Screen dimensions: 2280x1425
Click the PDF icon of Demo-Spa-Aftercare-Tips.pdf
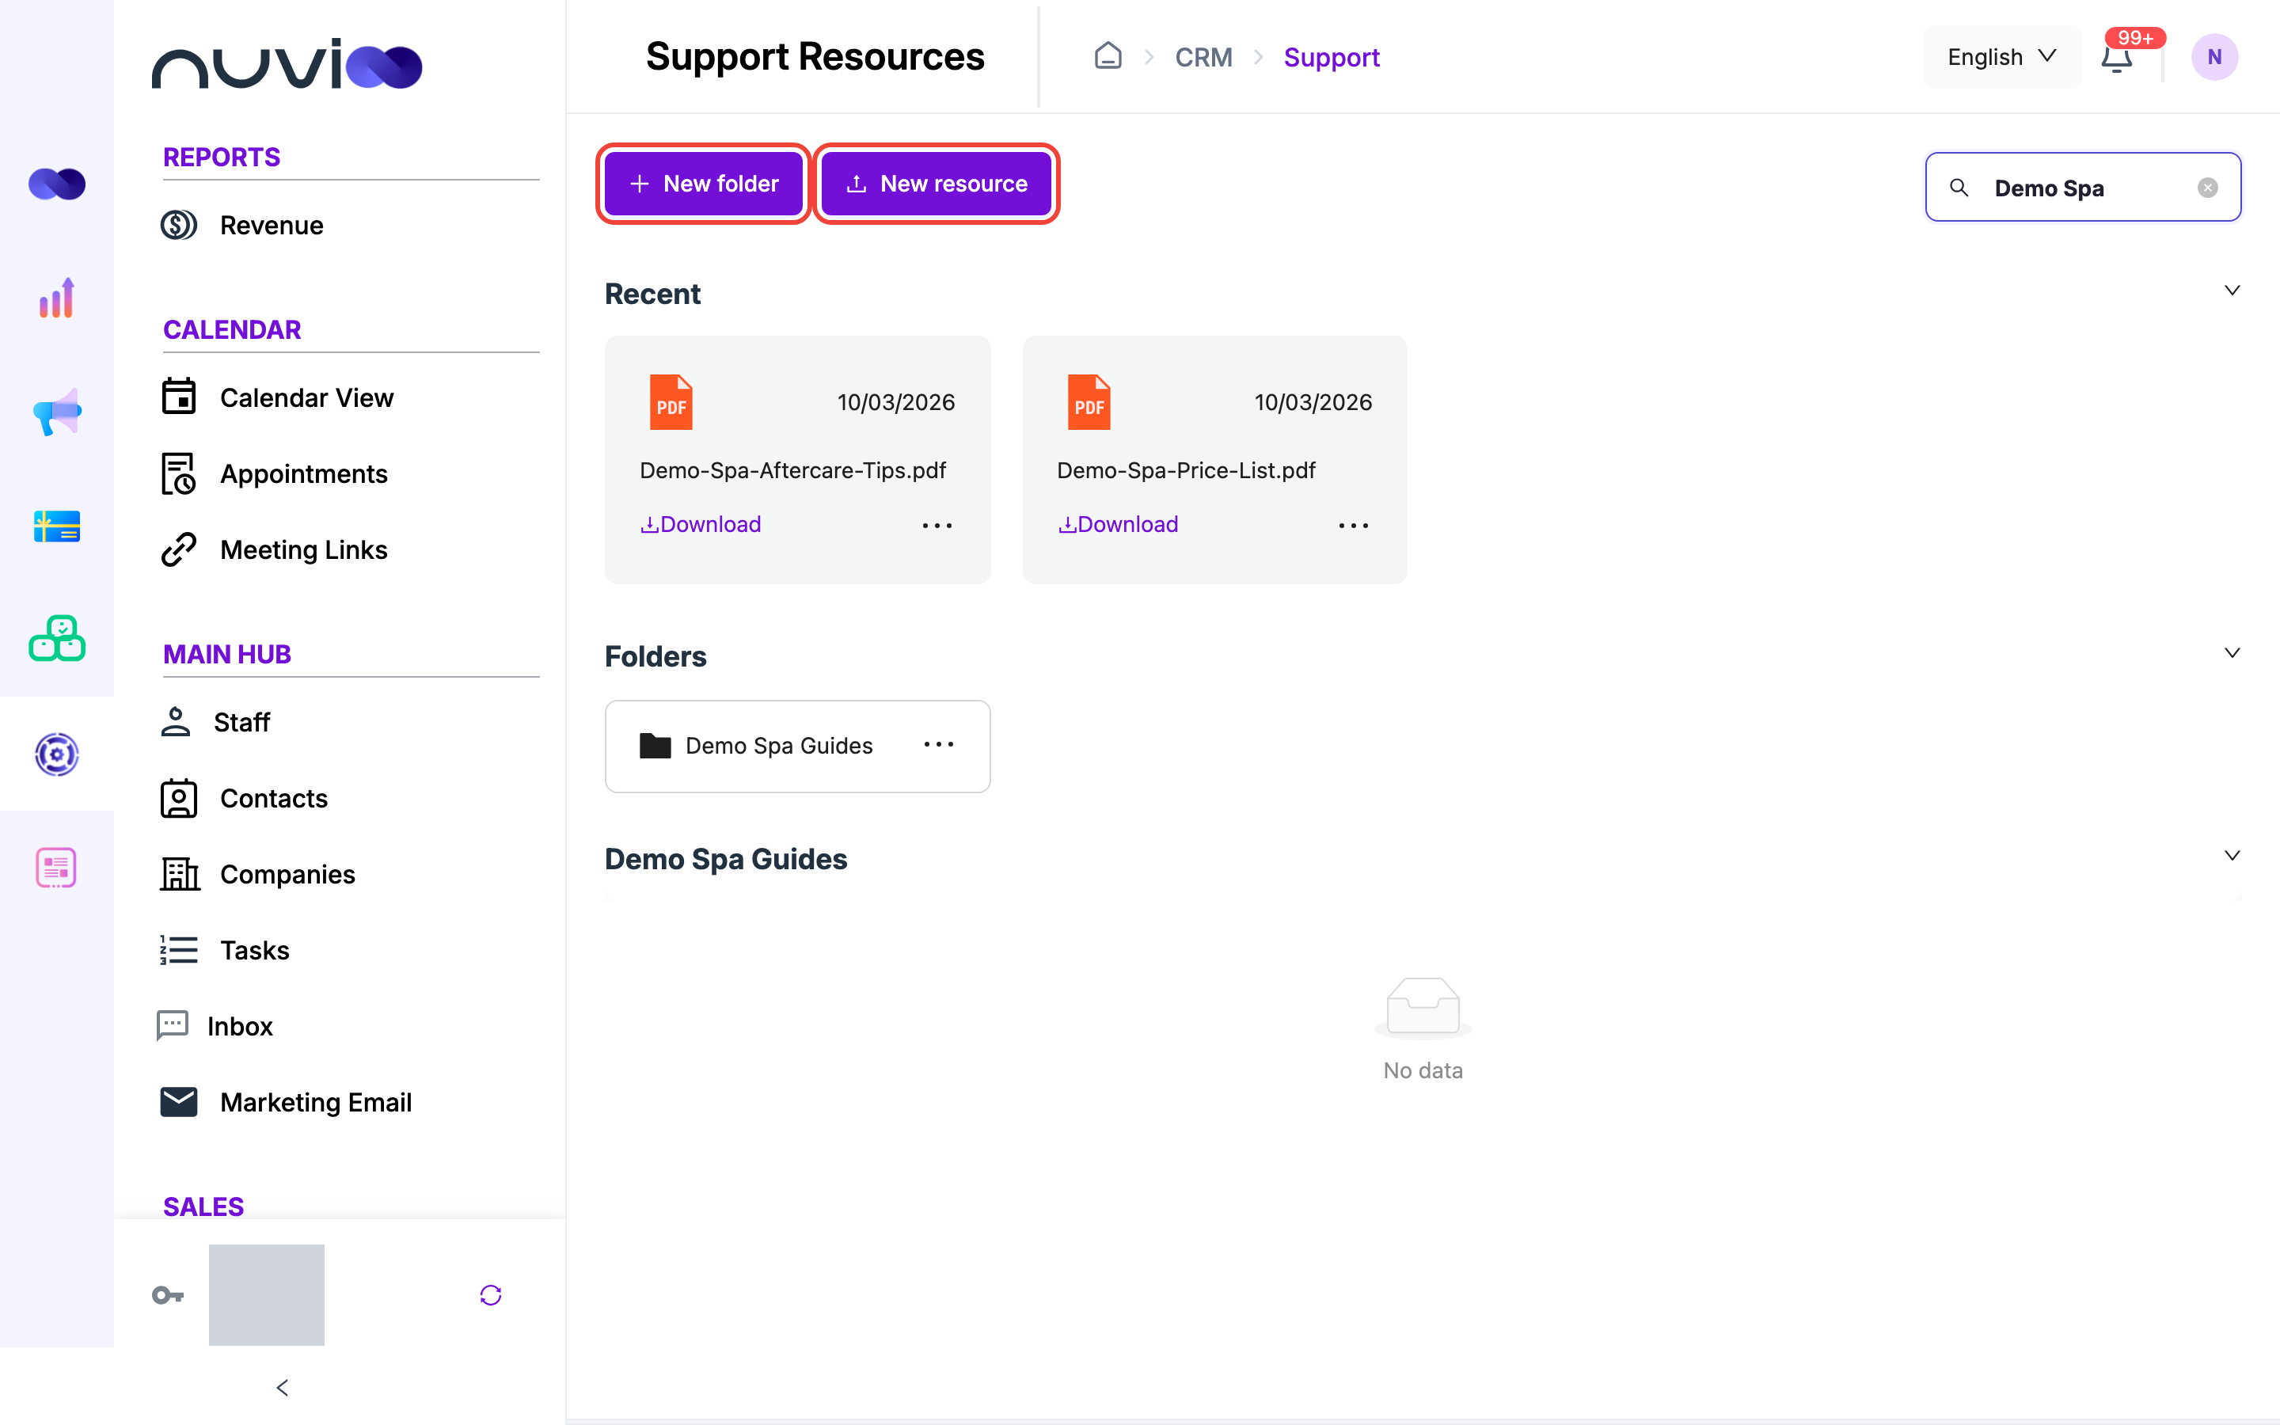[x=671, y=402]
